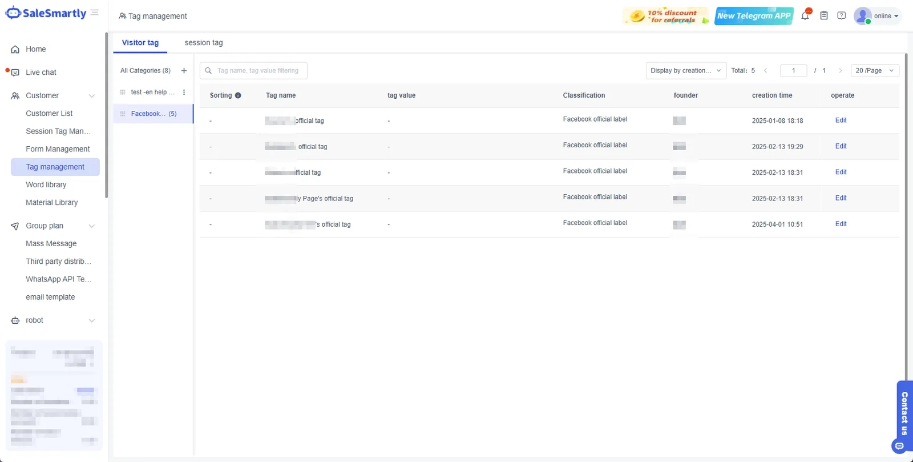
Task: Edit the Page's official tag row
Action: click(x=841, y=198)
